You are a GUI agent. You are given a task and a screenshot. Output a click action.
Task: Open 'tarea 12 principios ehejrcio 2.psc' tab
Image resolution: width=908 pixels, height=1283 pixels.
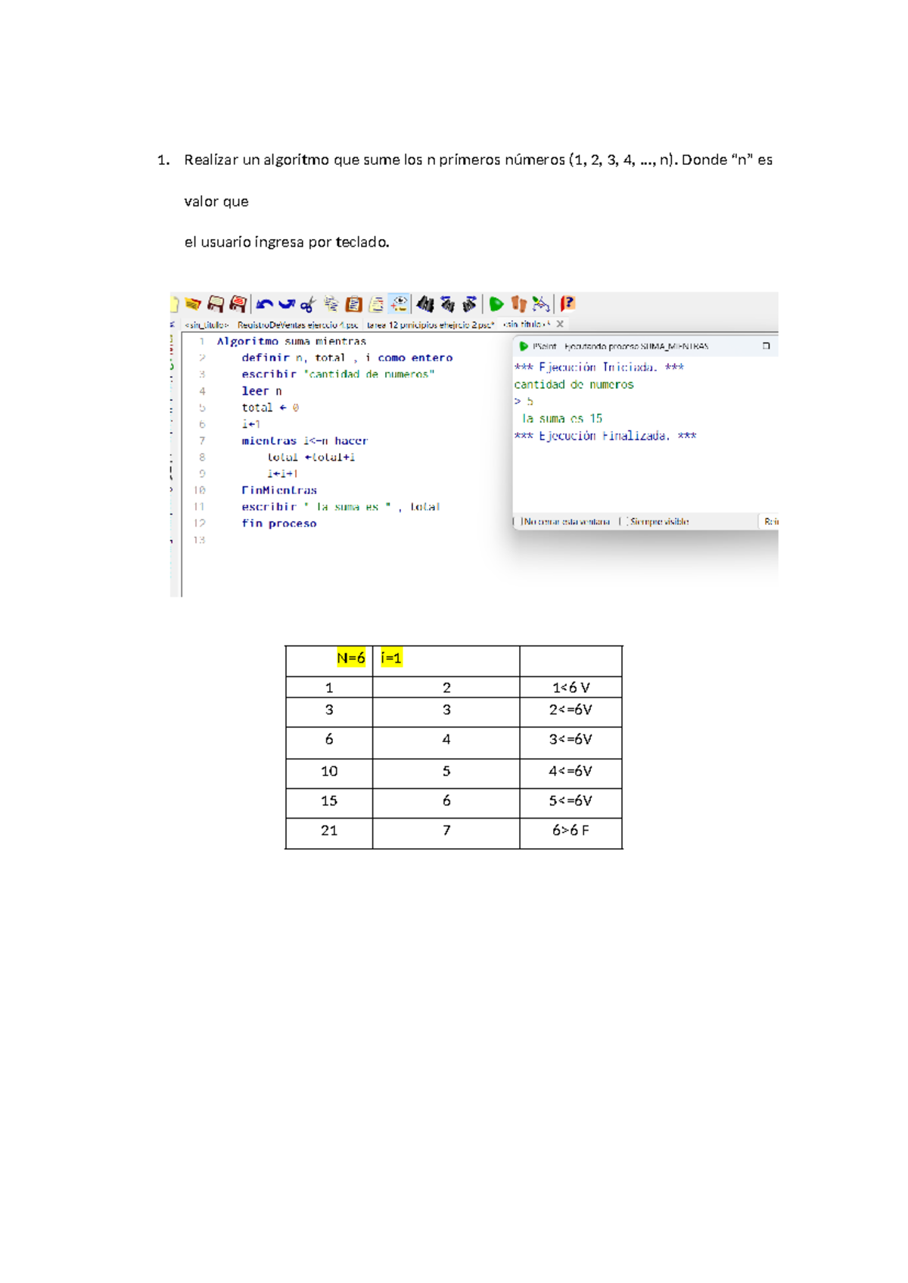pos(430,325)
